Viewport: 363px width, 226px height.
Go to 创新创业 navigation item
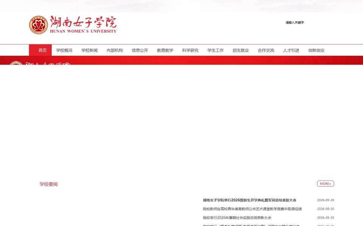[x=316, y=50]
